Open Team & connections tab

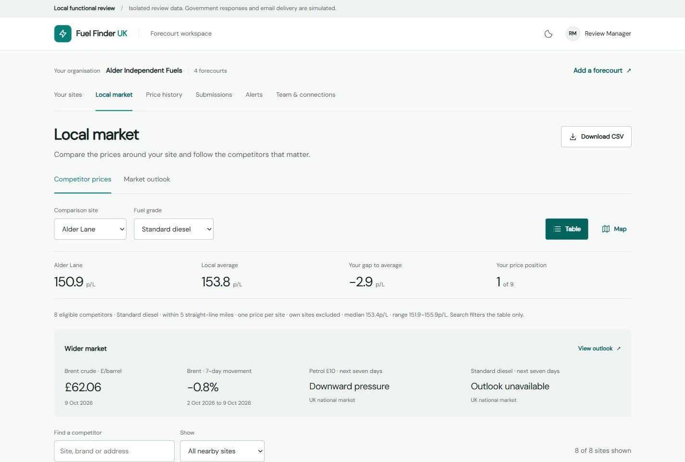[305, 95]
